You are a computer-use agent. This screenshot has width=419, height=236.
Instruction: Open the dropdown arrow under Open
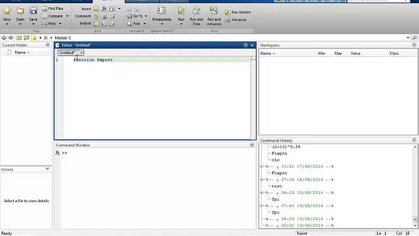click(x=20, y=24)
